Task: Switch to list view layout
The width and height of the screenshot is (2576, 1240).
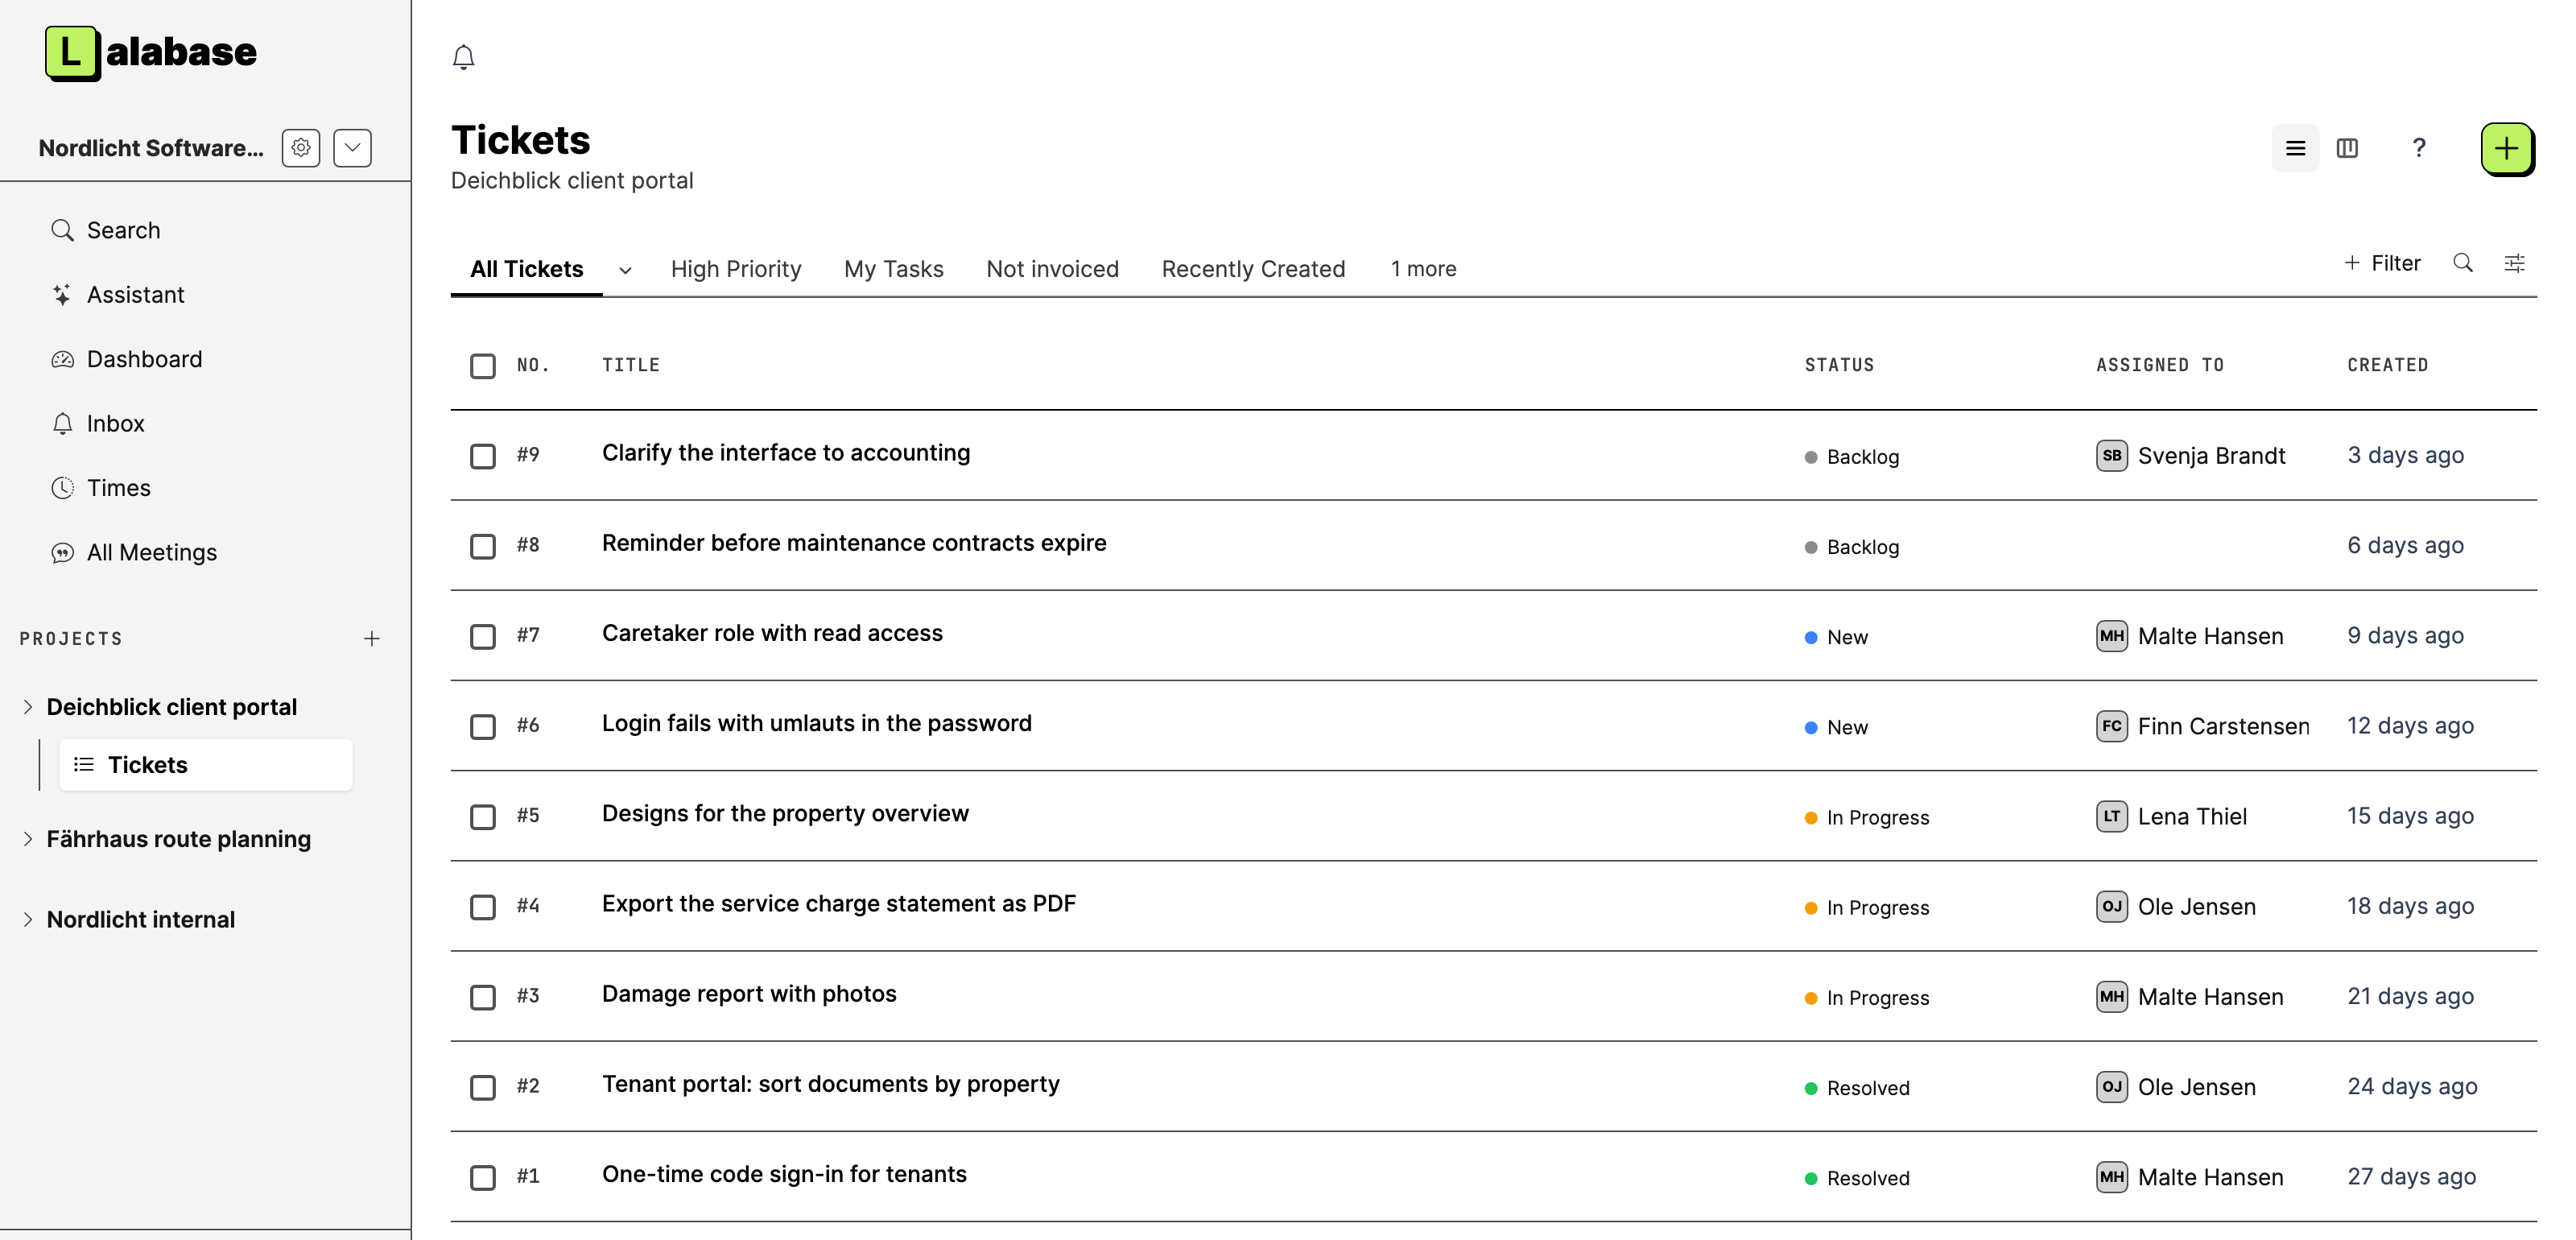Action: tap(2295, 148)
